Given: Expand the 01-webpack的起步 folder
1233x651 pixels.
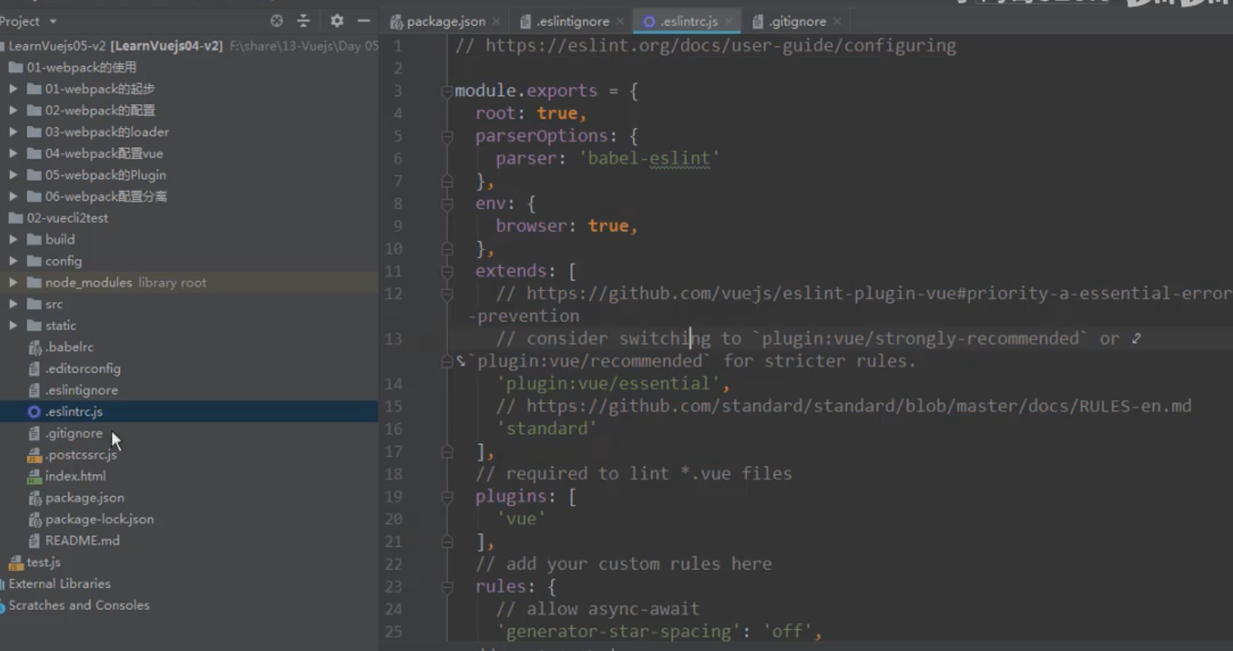Looking at the screenshot, I should click(13, 89).
